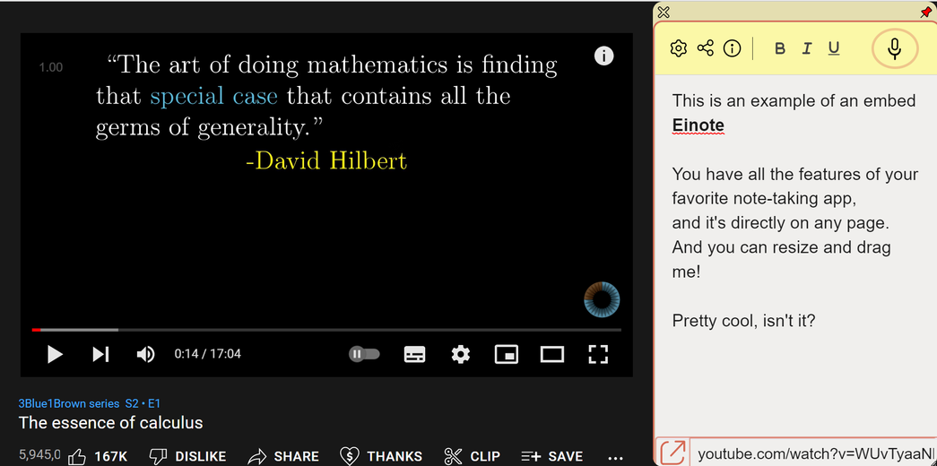Open the Einote info icon
This screenshot has height=466, width=937.
[732, 48]
